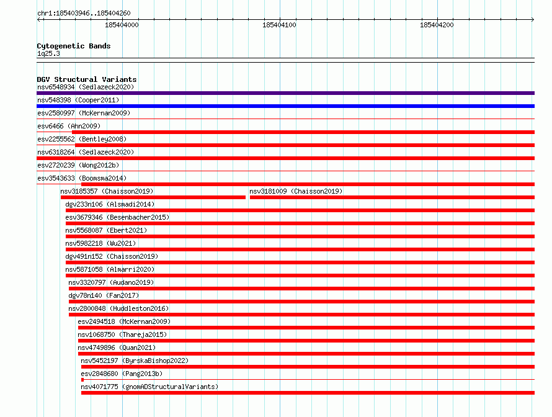This screenshot has width=552, height=417.
Task: Click the right arrow at ruler end
Action: point(533,19)
